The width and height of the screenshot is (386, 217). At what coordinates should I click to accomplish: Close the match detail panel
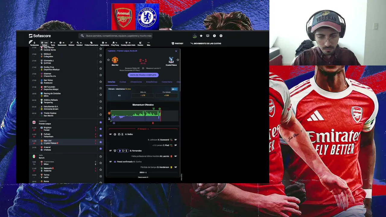tap(176, 51)
